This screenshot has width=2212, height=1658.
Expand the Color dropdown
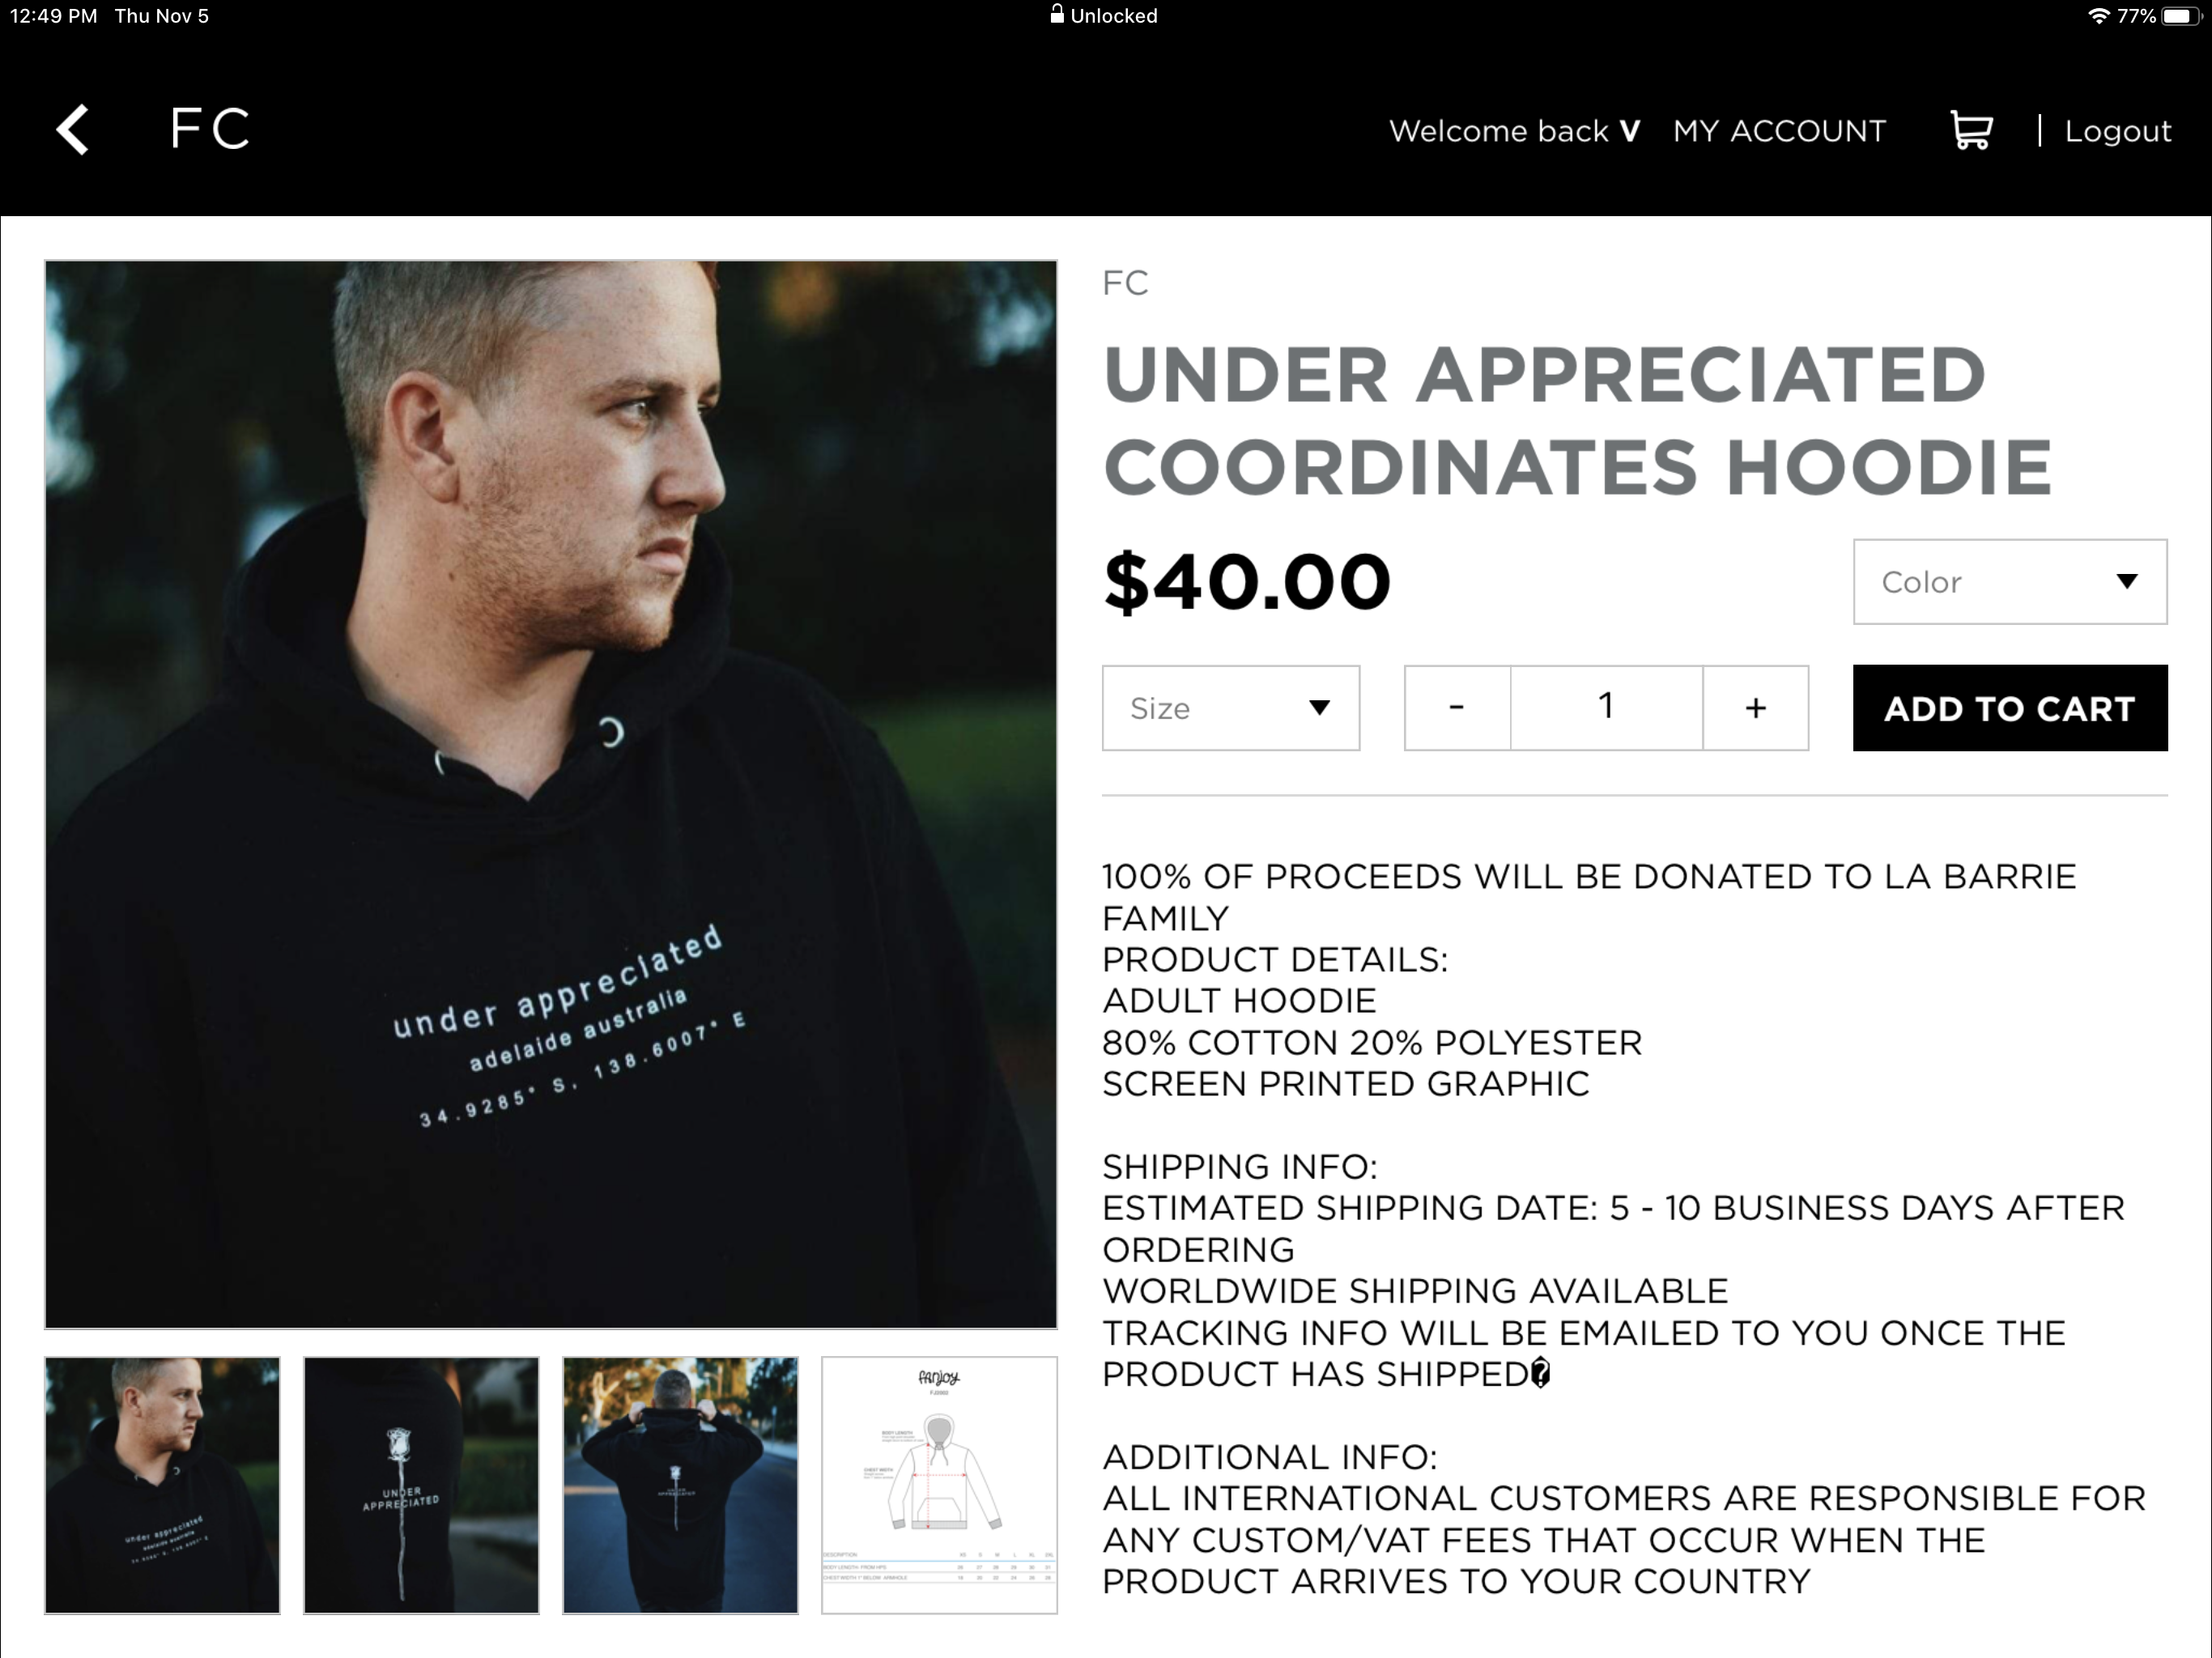2009,582
